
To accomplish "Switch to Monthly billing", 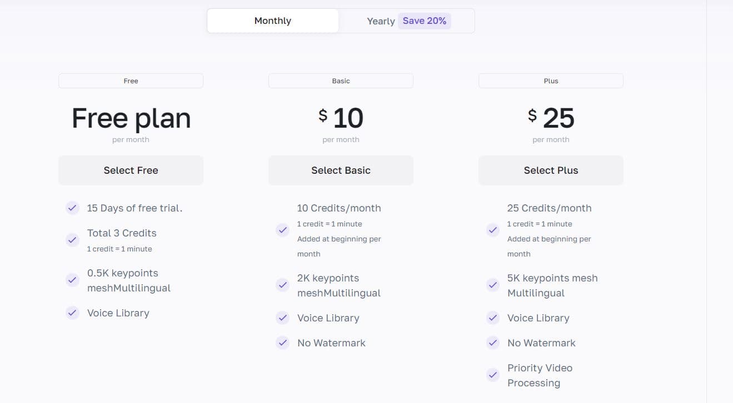I will point(272,21).
